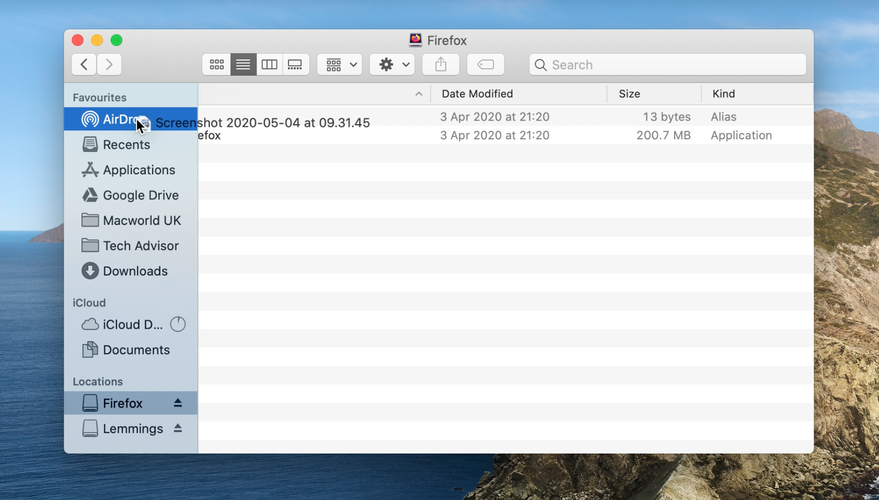Screen dimensions: 879x500
Task: Go forward with the right chevron
Action: click(x=109, y=65)
